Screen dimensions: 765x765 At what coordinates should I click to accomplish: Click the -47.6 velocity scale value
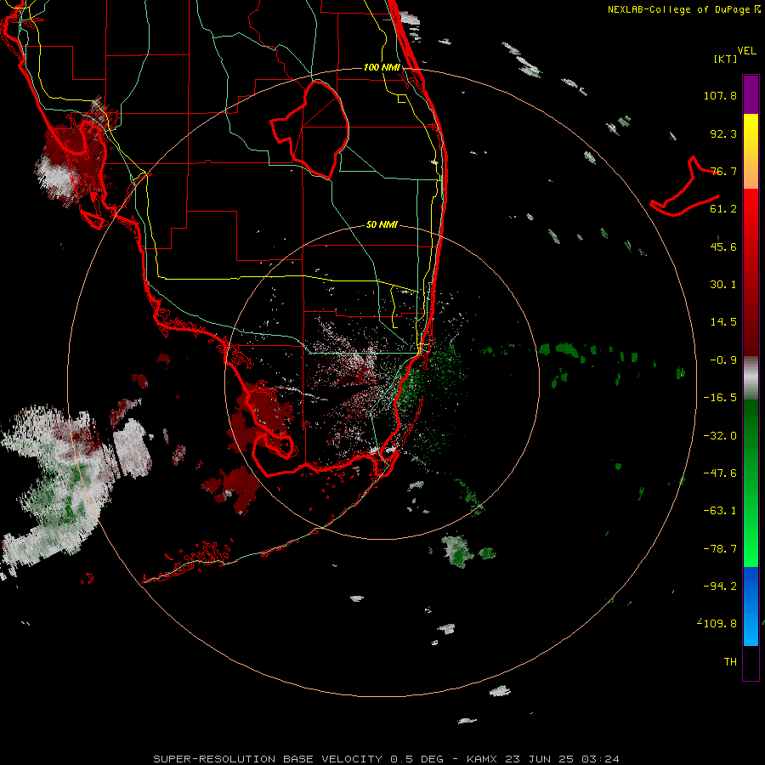[720, 473]
